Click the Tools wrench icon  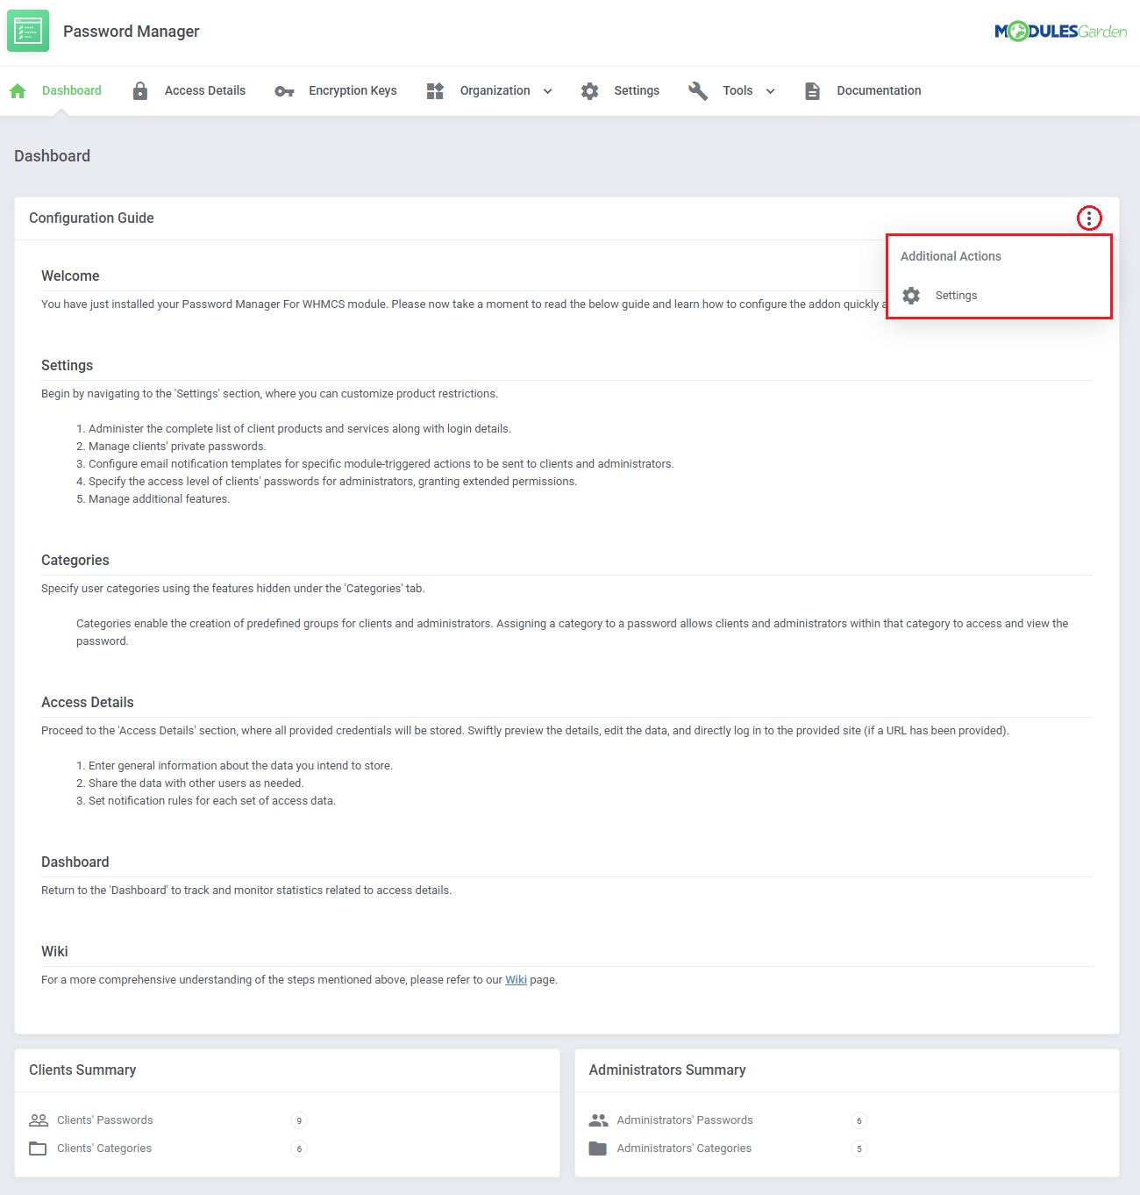click(698, 90)
